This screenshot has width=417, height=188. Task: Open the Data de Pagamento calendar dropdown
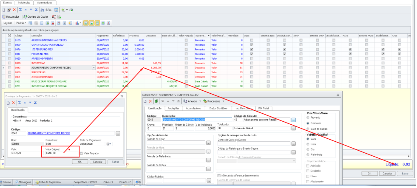coord(109,144)
